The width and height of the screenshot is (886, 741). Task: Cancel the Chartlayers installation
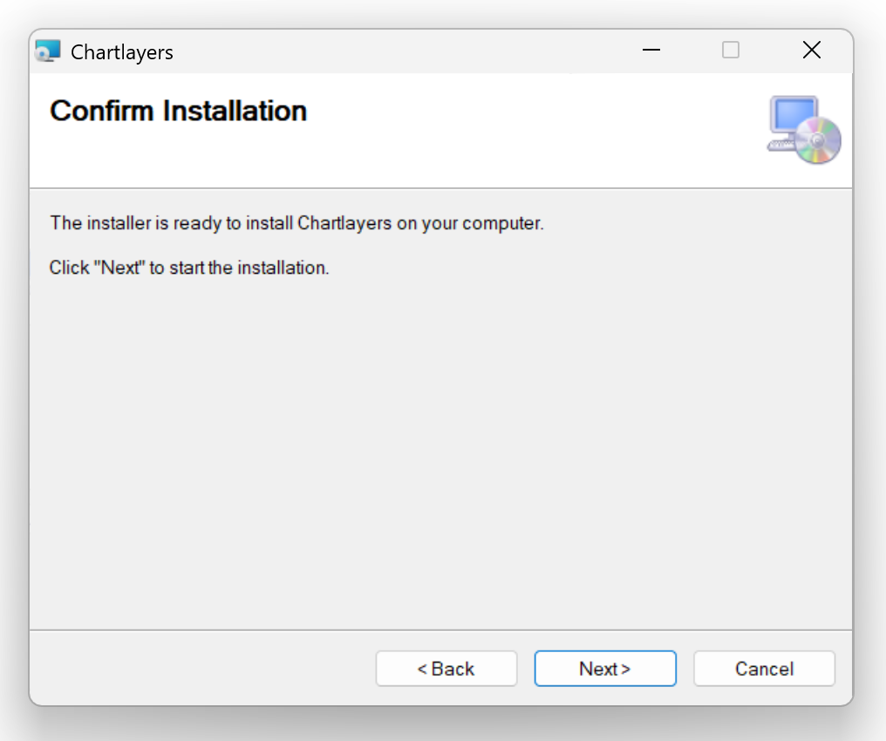(764, 669)
